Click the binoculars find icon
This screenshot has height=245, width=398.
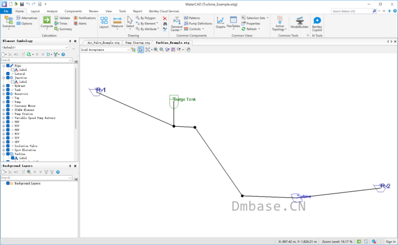(165, 24)
